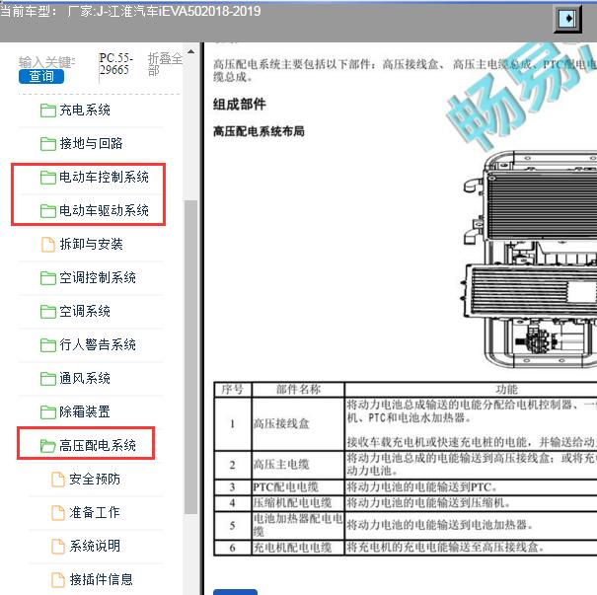This screenshot has width=597, height=595.
Task: Click the 查询 search button
Action: pyautogui.click(x=41, y=76)
